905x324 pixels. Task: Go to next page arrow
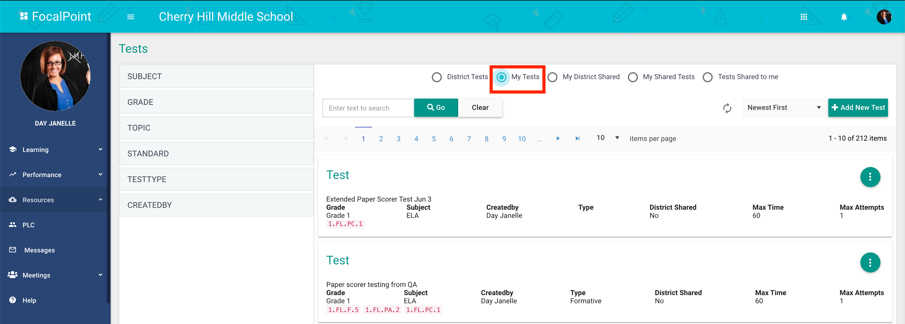tap(557, 139)
